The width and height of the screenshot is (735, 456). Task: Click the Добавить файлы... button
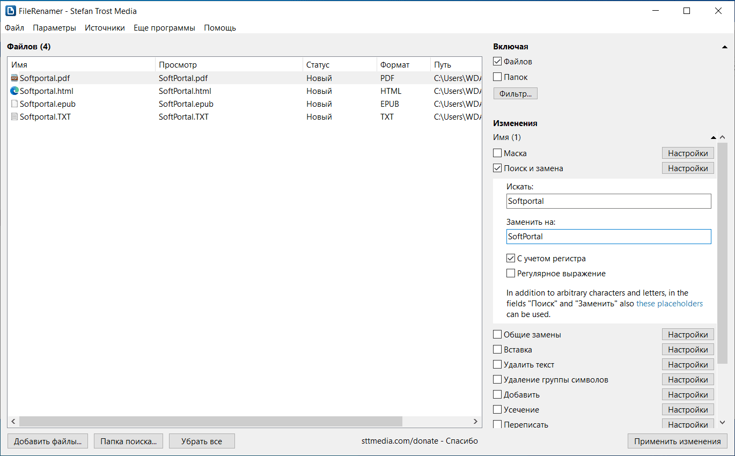48,442
